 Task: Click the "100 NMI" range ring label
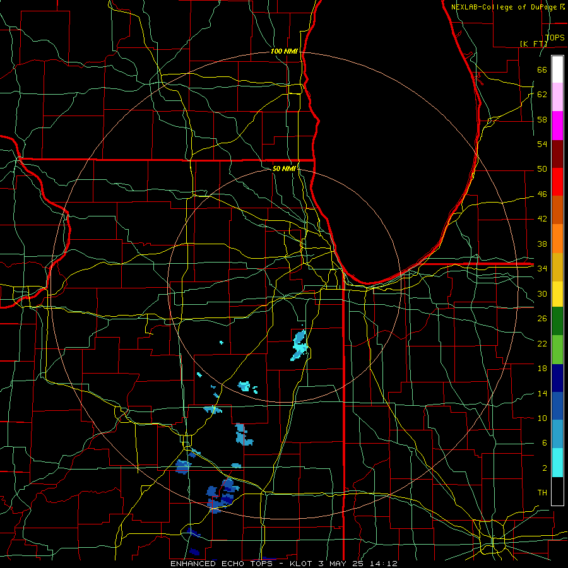(284, 52)
